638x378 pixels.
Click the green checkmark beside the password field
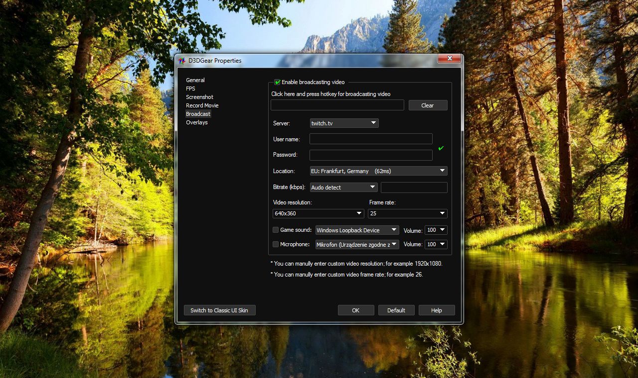click(x=441, y=148)
